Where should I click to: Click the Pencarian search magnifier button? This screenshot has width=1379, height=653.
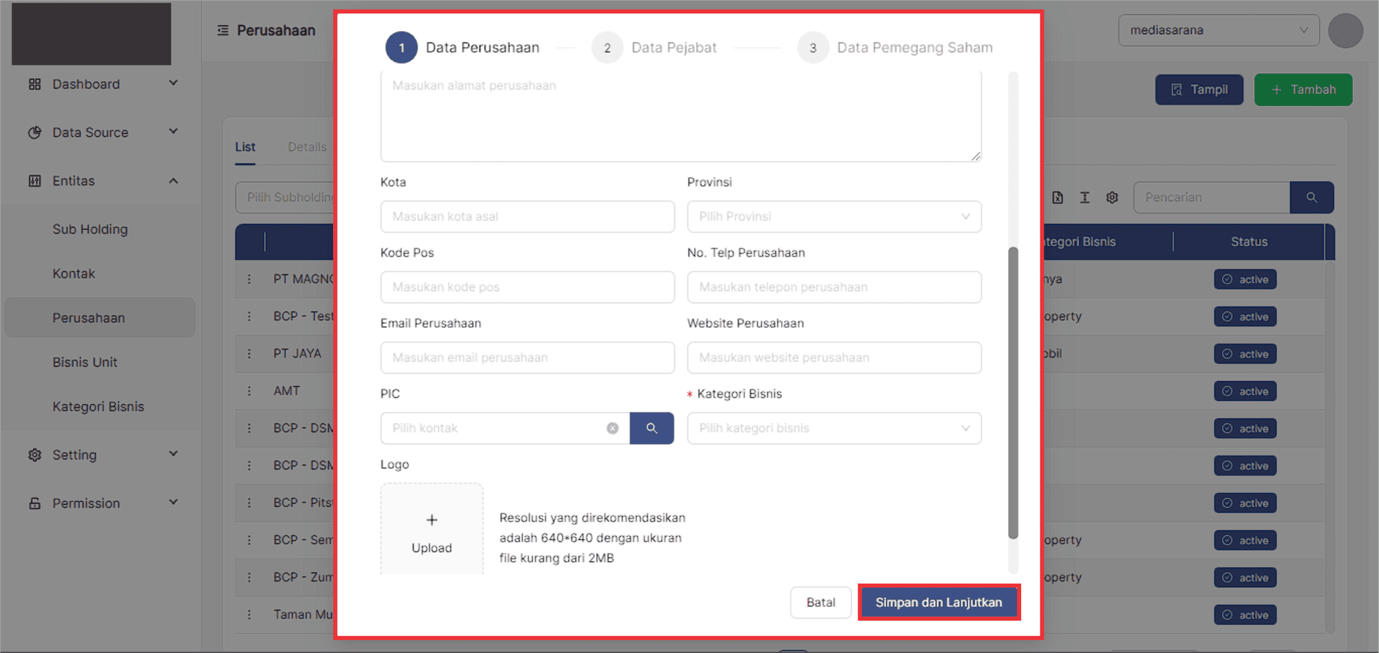point(1311,198)
